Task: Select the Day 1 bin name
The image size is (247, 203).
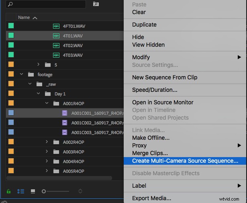Action: 60,94
